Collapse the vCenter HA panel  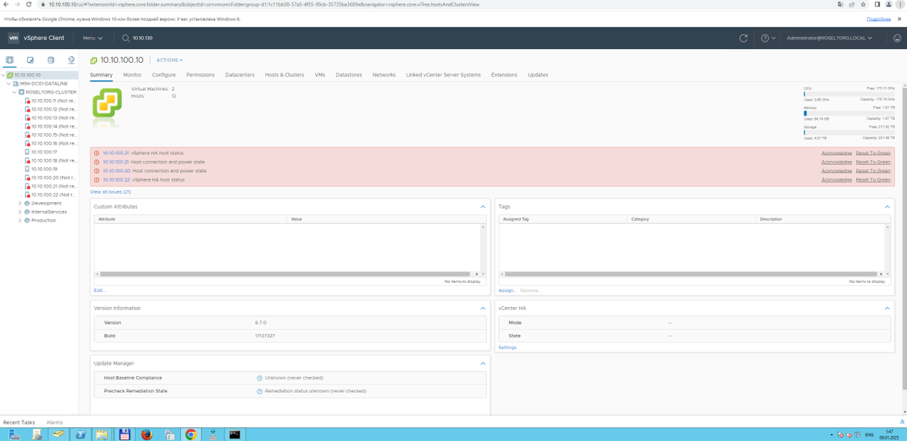[x=887, y=309]
